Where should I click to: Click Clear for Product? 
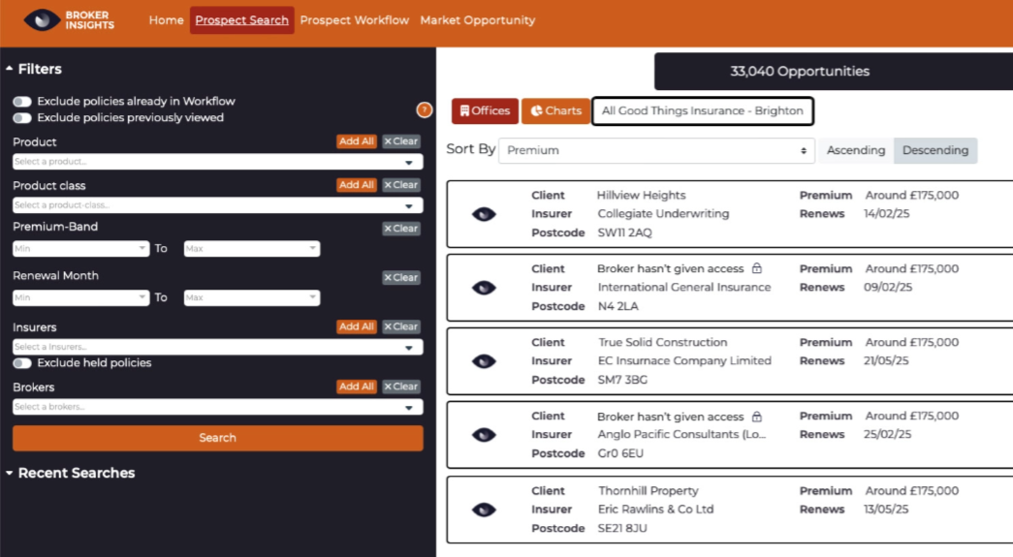(400, 141)
